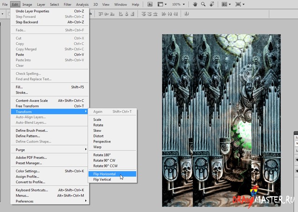Open the Image menu

27,4
